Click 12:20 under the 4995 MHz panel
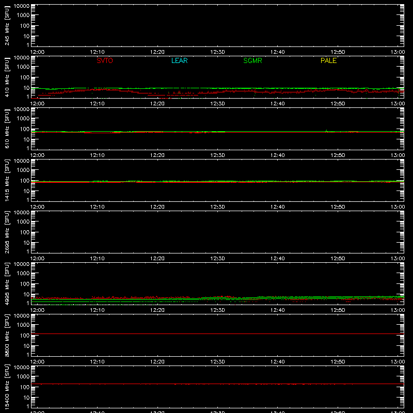Image resolution: width=413 pixels, height=413 pixels. 157,310
